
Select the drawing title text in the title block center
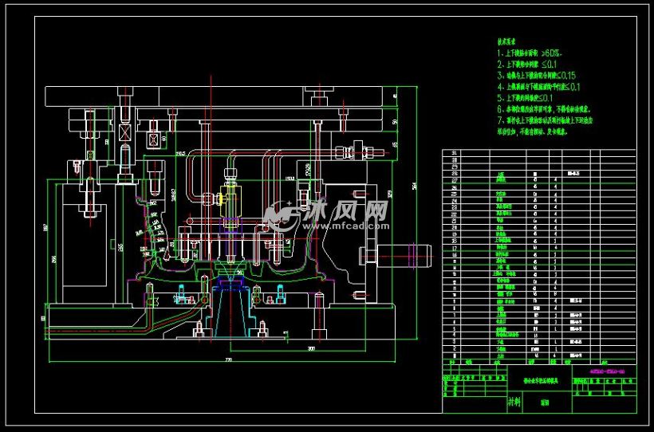pos(540,380)
